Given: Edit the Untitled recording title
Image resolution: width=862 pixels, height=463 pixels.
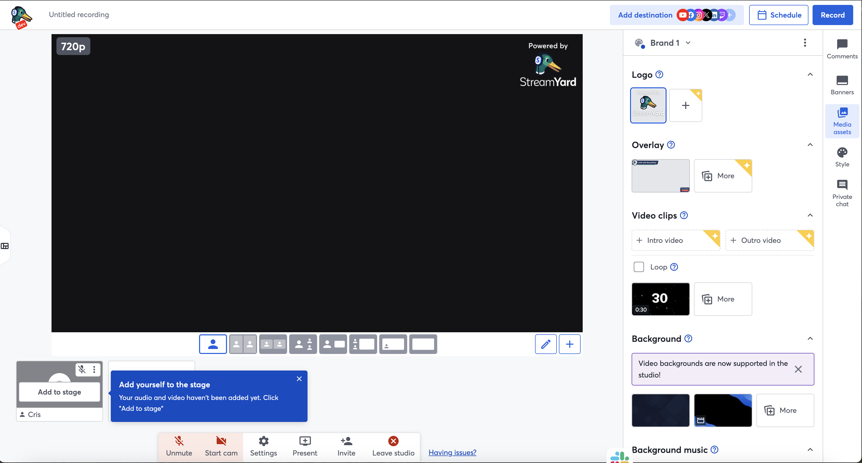Looking at the screenshot, I should [79, 14].
